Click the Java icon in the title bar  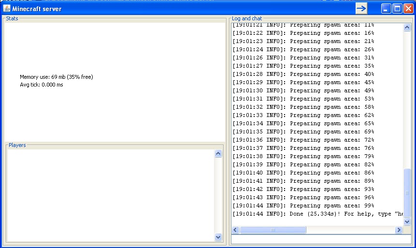click(7, 9)
